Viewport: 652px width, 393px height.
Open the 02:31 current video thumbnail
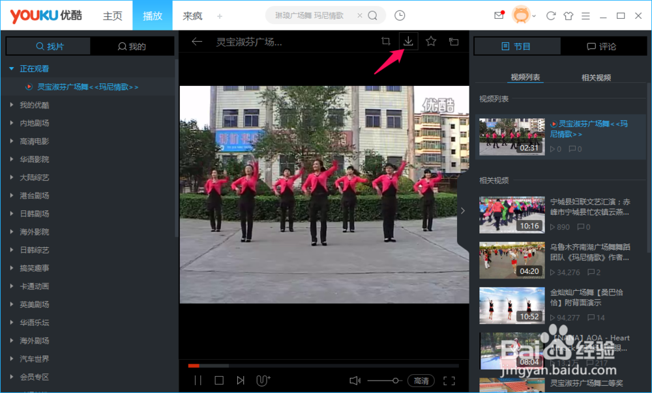point(512,137)
